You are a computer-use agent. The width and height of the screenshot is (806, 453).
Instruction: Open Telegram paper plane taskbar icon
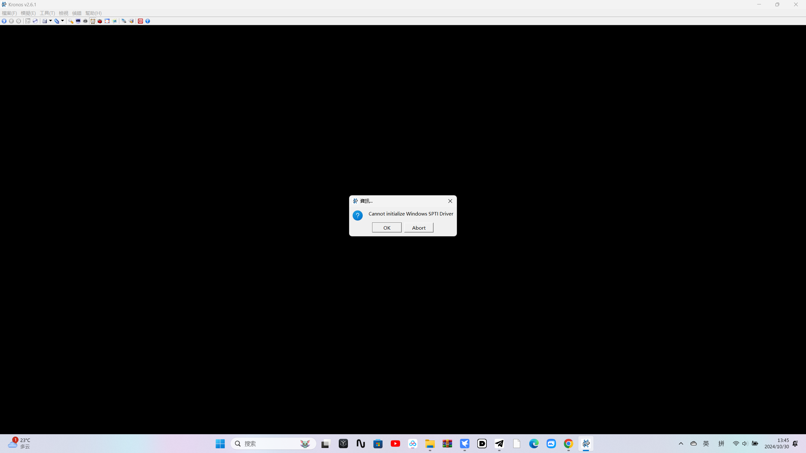pyautogui.click(x=499, y=444)
